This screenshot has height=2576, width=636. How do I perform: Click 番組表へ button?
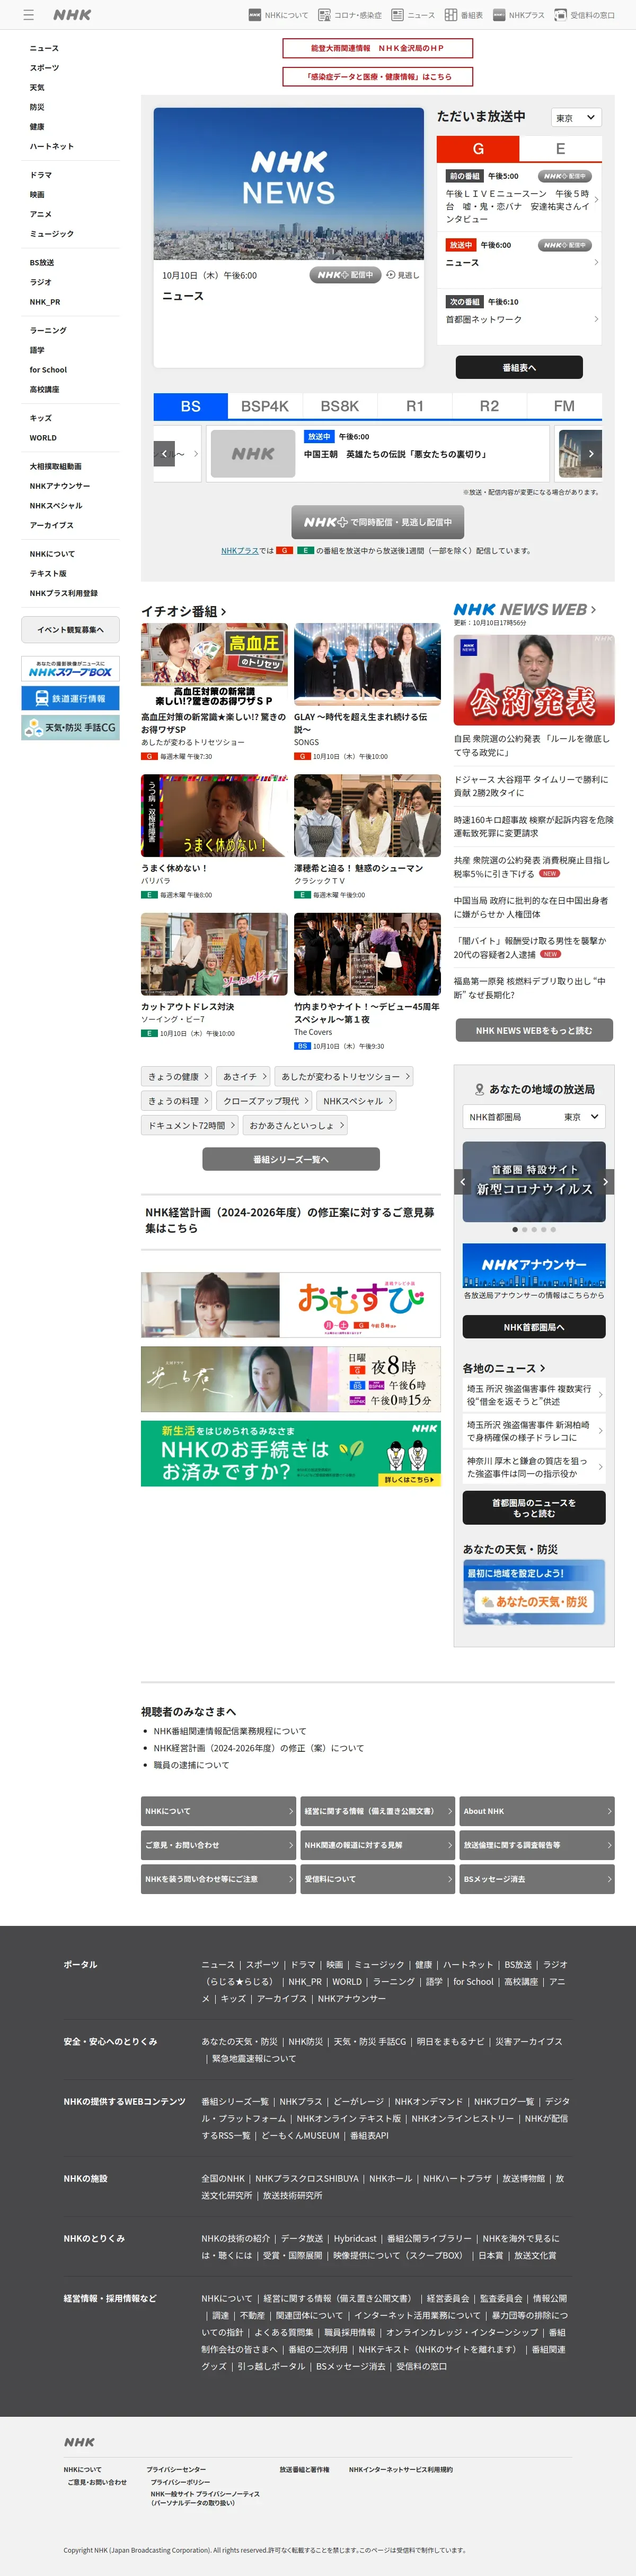click(519, 368)
